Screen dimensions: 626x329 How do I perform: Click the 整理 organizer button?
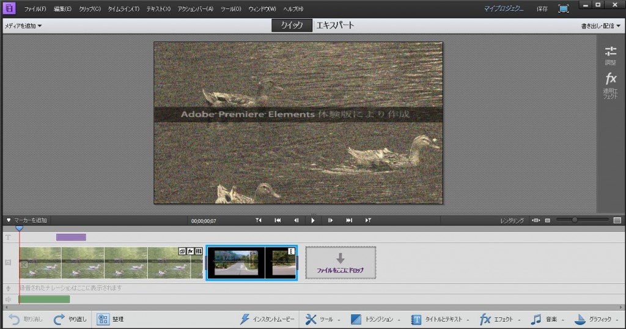tap(110, 319)
